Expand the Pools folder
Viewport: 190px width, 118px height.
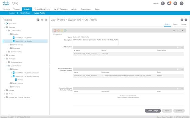point(5,94)
